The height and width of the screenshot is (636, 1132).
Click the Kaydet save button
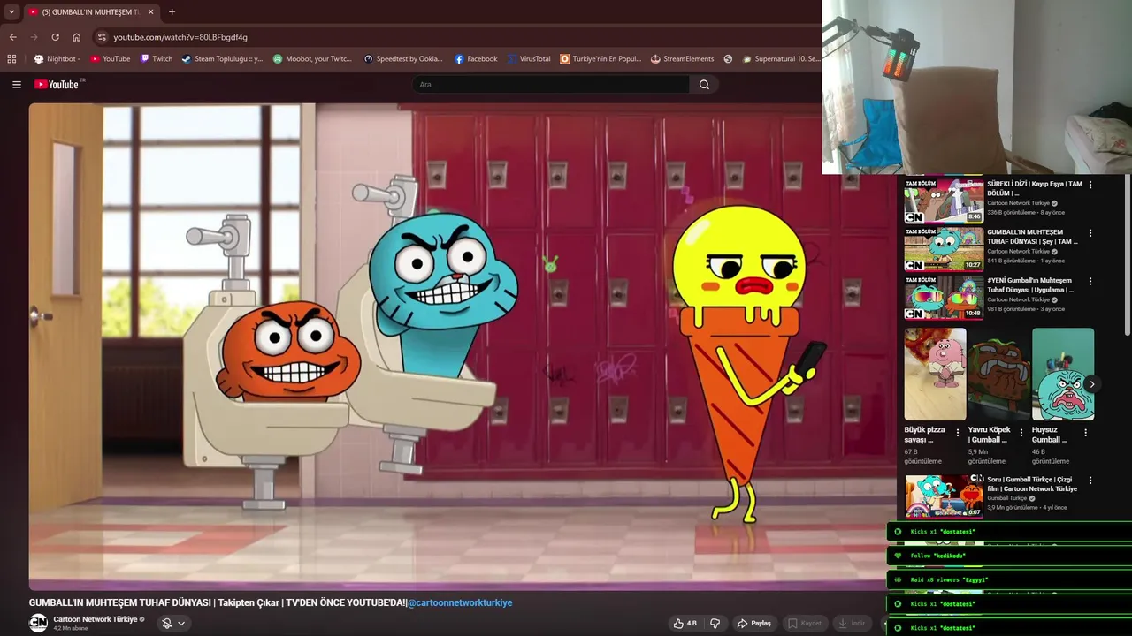pyautogui.click(x=805, y=623)
